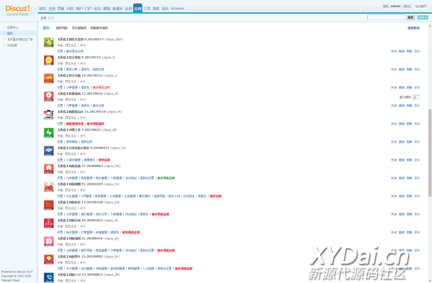Click the xigua_hd plugin icon
432x283 pixels.
[49, 205]
